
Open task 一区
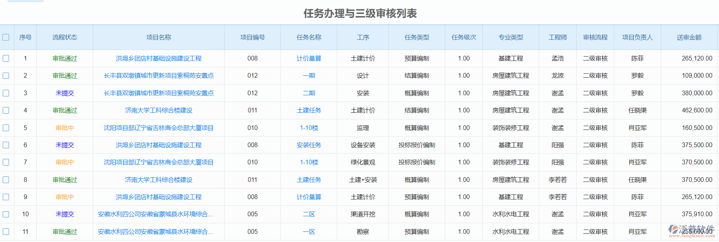[x=309, y=231]
